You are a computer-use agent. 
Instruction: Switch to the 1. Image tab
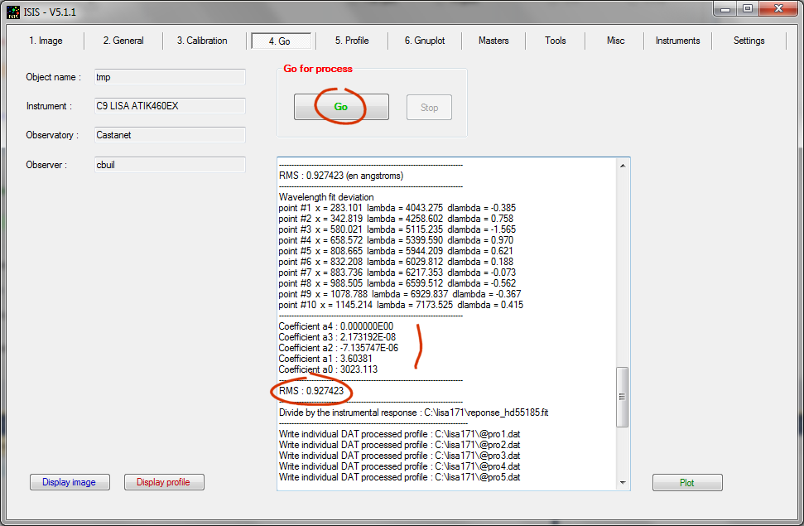tap(46, 41)
